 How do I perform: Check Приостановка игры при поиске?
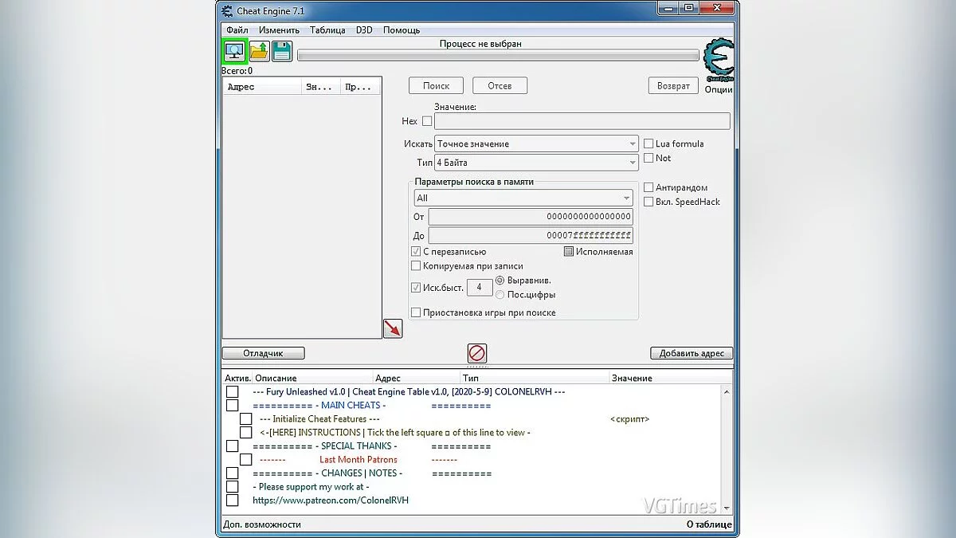coord(416,312)
